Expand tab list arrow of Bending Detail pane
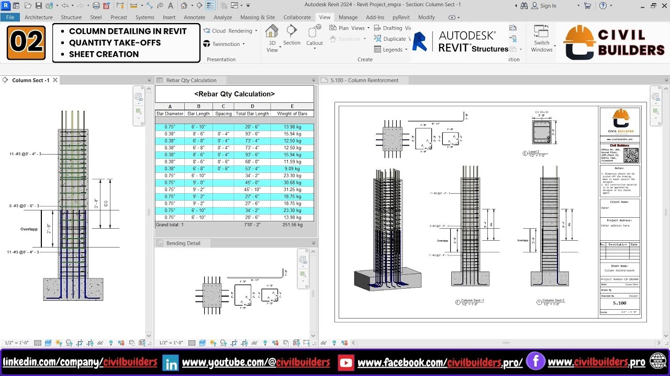The width and height of the screenshot is (670, 376). tap(314, 243)
